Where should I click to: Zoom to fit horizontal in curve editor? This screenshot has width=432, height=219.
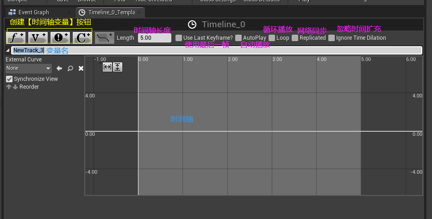tap(107, 67)
